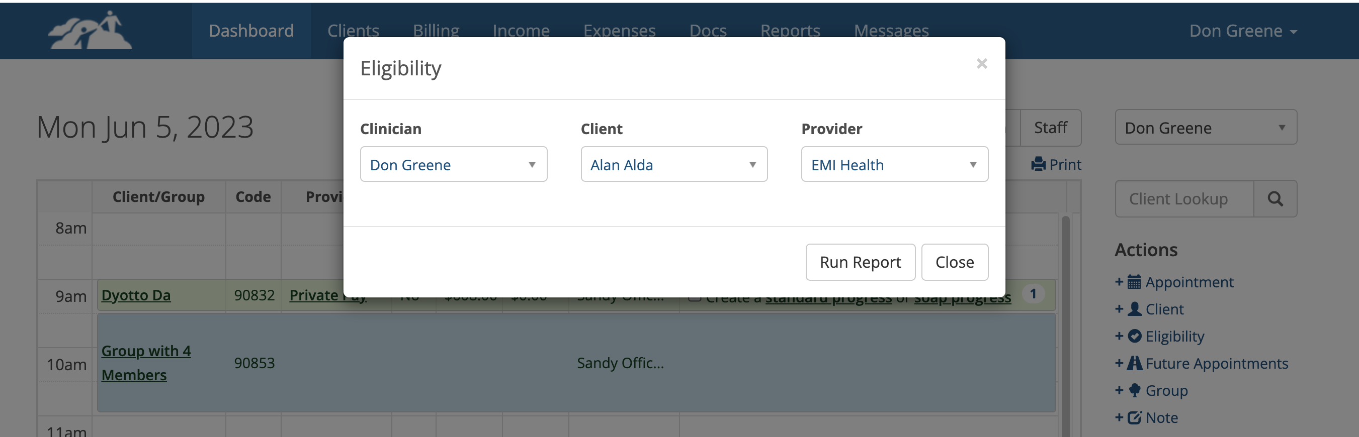Click the Staff view button
This screenshot has width=1359, height=437.
click(x=1050, y=127)
